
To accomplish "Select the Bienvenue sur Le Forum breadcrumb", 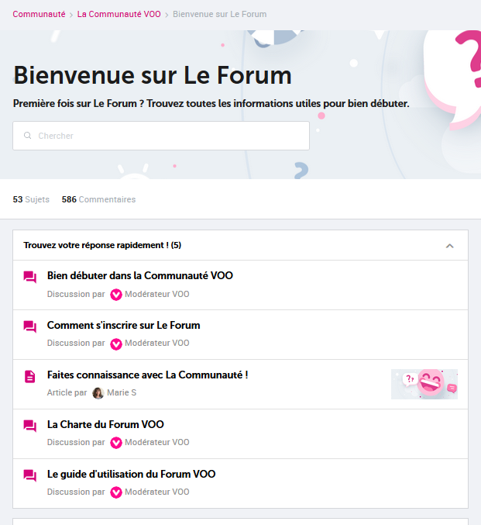I will coord(219,15).
